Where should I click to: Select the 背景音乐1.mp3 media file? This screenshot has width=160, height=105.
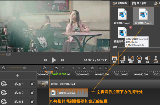click(x=122, y=16)
